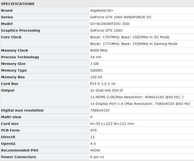Select the Brand row label
This screenshot has width=194, height=161.
pos(7,10)
